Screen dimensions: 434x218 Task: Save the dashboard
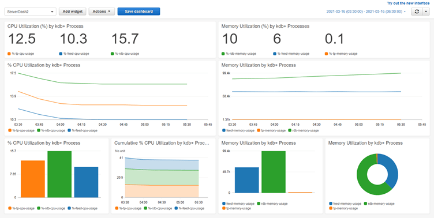pyautogui.click(x=139, y=12)
